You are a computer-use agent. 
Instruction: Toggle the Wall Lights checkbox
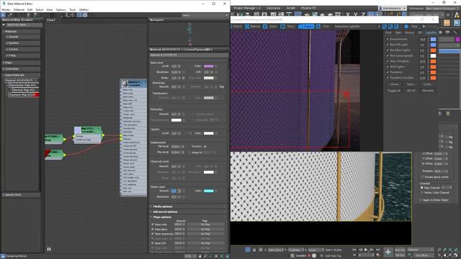[x=388, y=67]
